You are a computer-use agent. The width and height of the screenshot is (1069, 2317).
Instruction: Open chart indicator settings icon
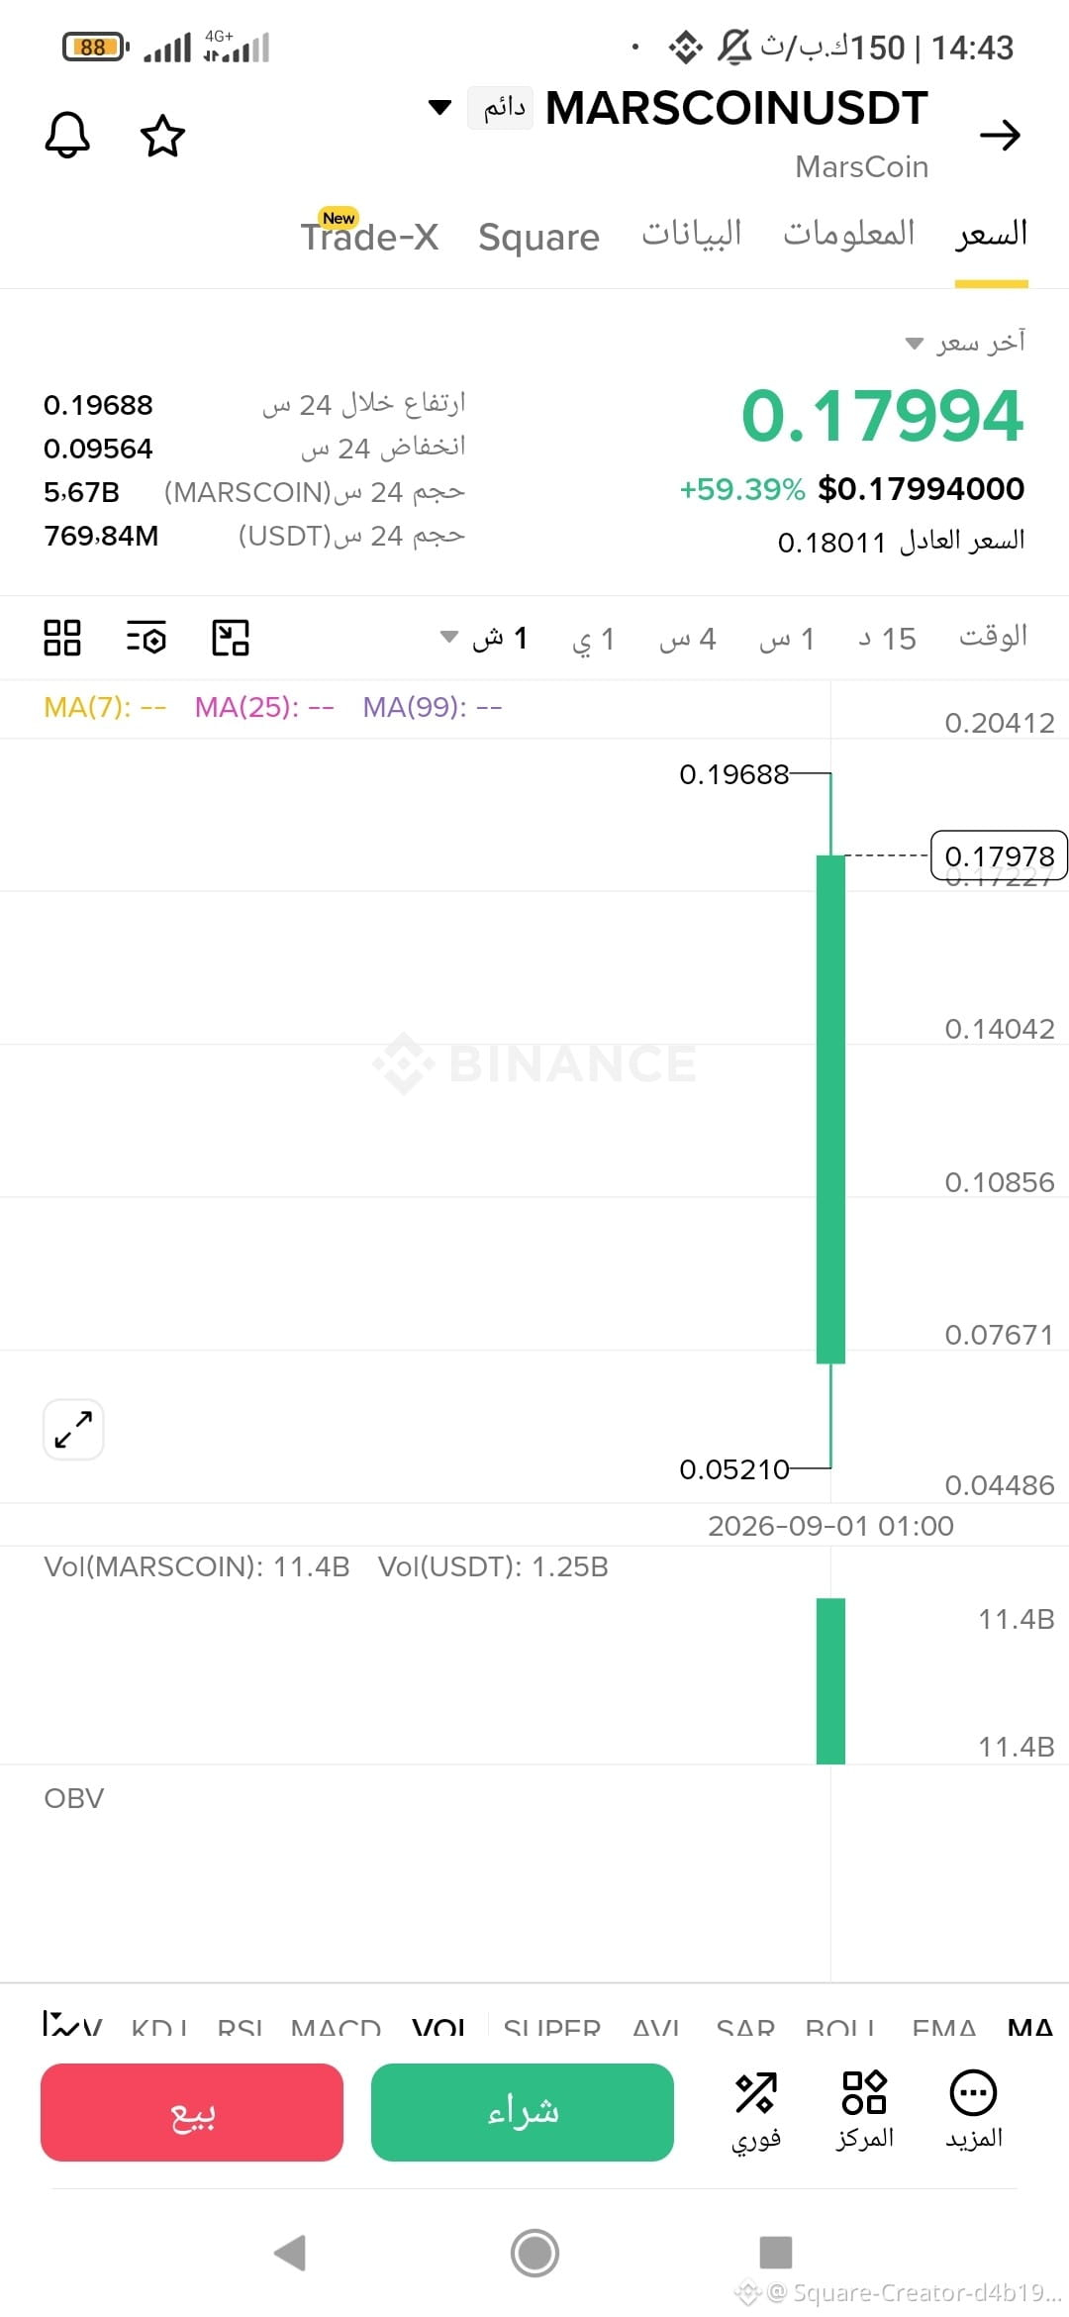146,638
